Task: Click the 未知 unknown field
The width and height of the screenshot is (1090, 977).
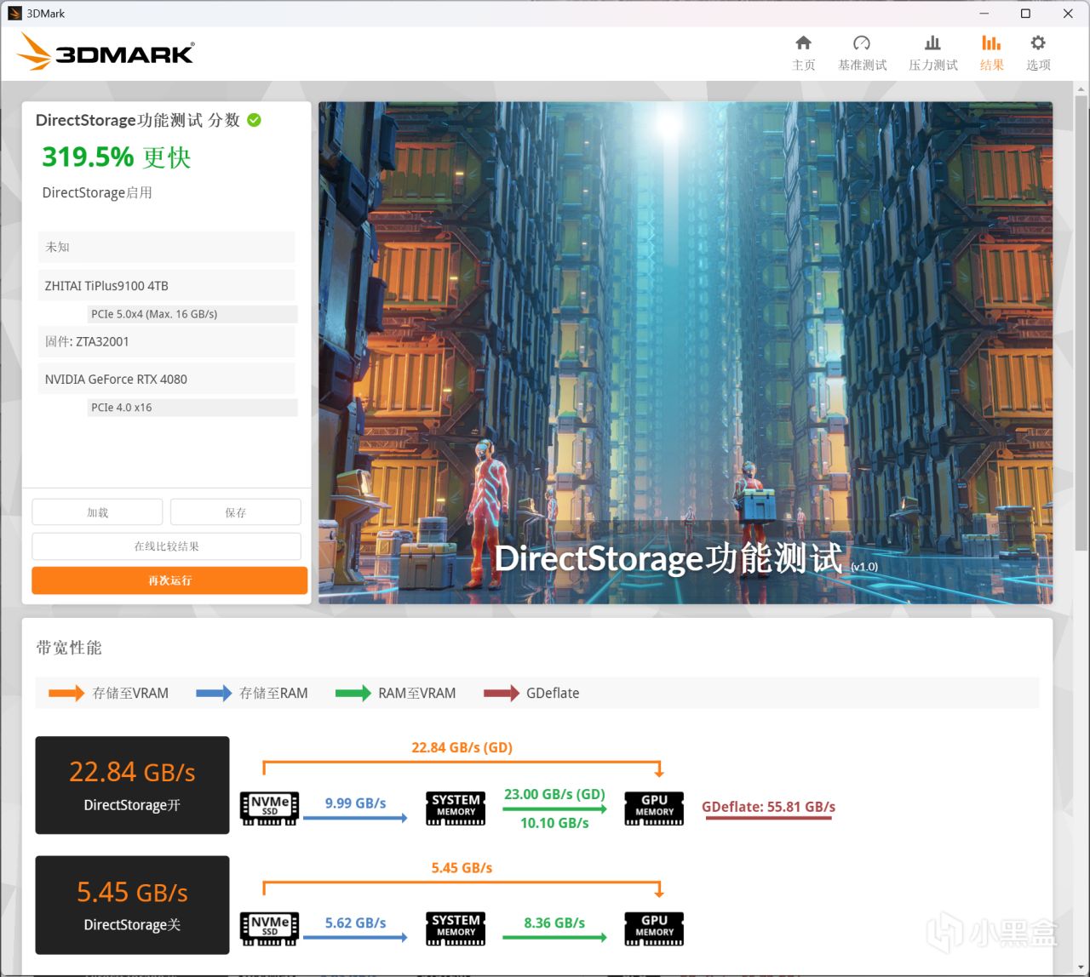Action: [x=166, y=247]
